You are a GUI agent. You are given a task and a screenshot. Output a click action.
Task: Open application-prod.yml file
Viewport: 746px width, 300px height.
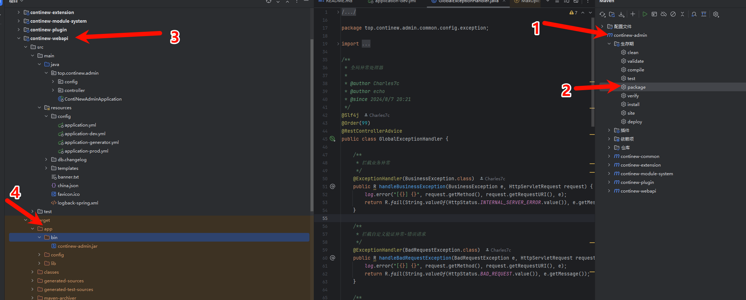pos(86,151)
